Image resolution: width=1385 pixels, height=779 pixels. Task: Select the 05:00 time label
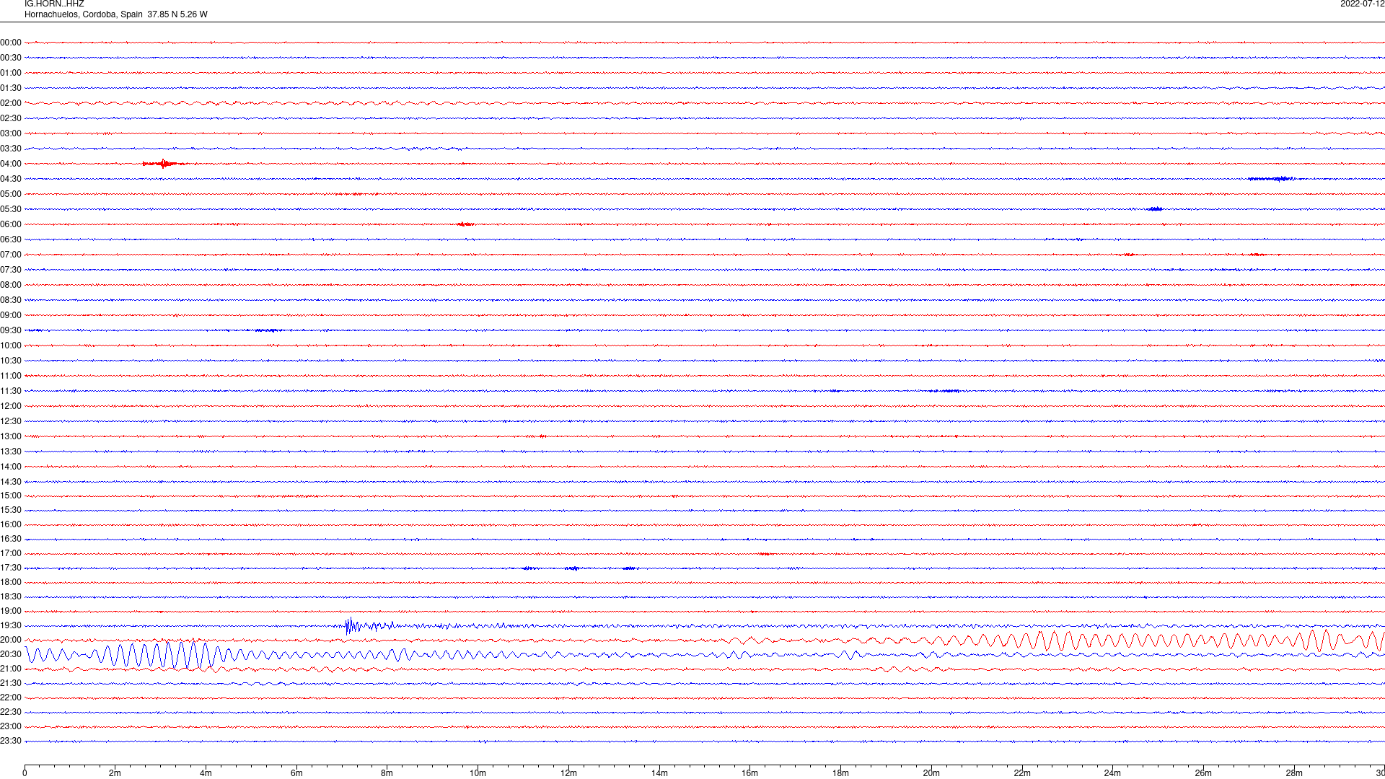tap(11, 194)
